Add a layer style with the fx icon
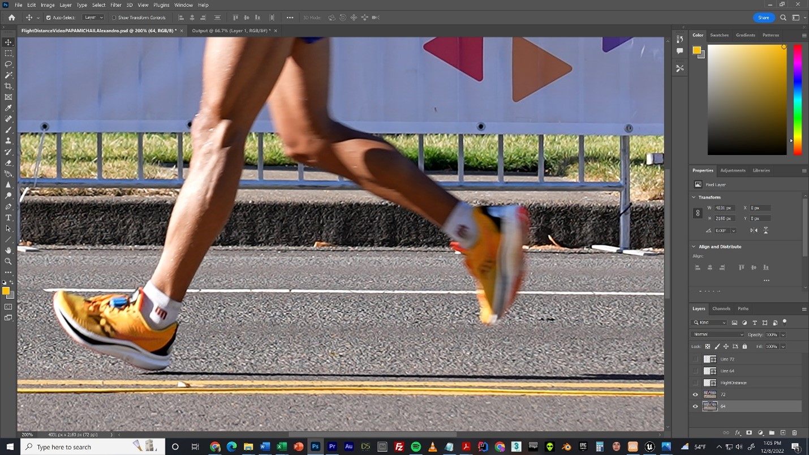The width and height of the screenshot is (809, 455). [738, 433]
